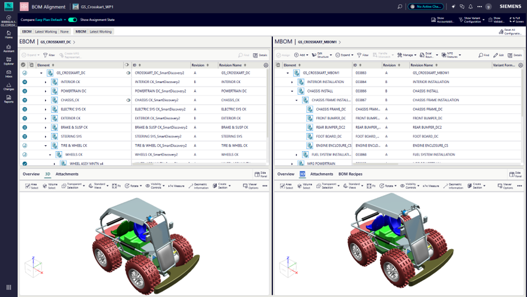Click Filter in the EBOM toolbar
The width and height of the screenshot is (527, 297).
coord(49,55)
